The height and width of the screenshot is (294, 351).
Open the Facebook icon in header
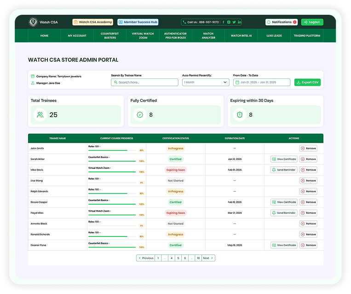[224, 22]
